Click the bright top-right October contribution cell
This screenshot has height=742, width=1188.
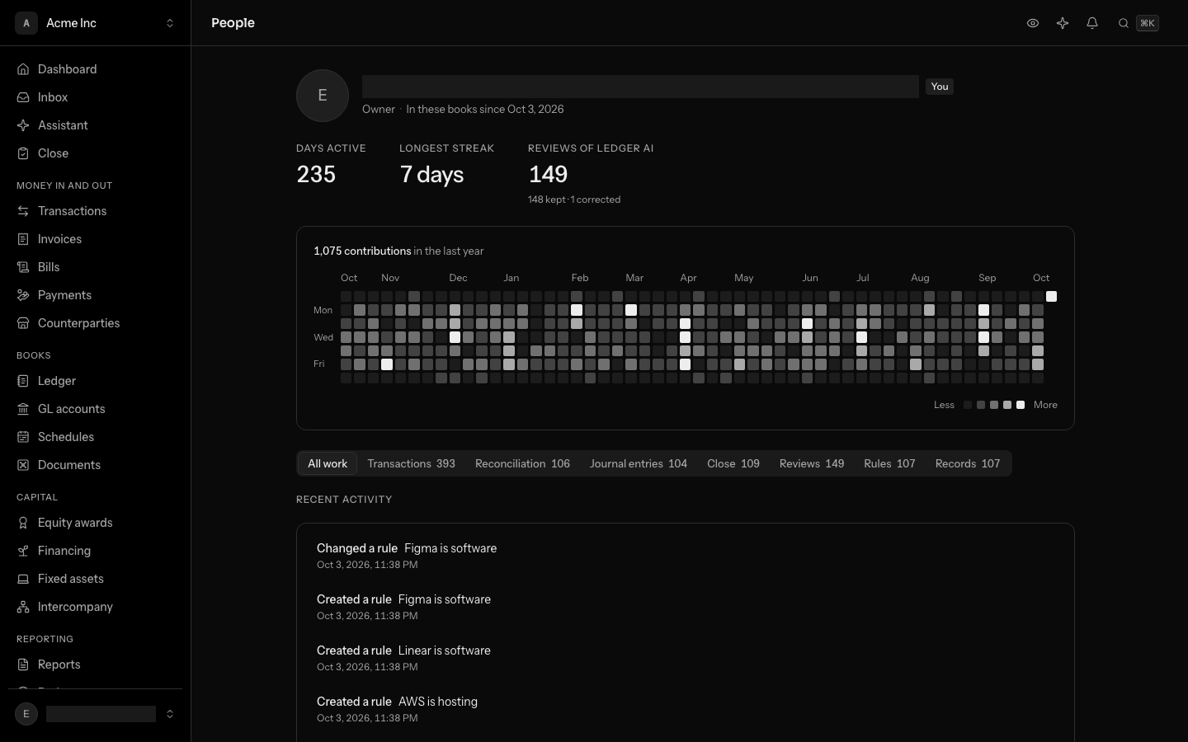tap(1051, 296)
